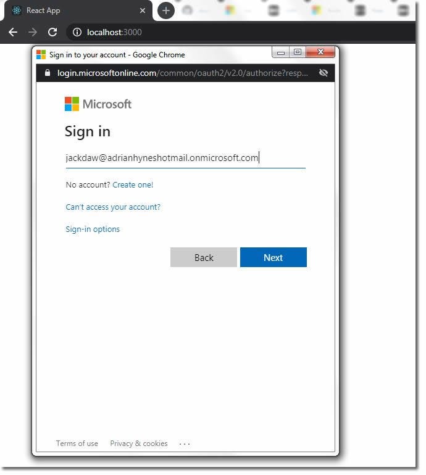
Task: Click the Microsoft logo on sign-in page
Action: (98, 104)
